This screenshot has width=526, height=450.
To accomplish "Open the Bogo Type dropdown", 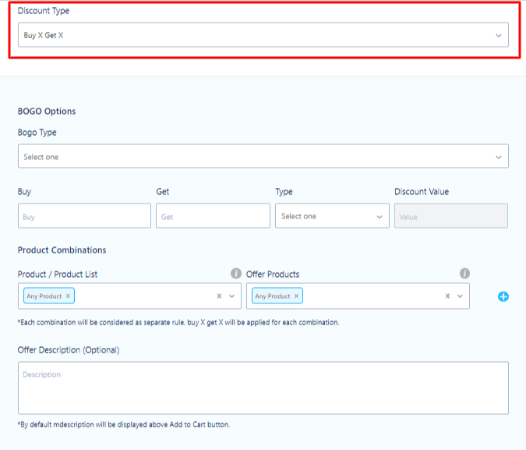I will click(263, 156).
